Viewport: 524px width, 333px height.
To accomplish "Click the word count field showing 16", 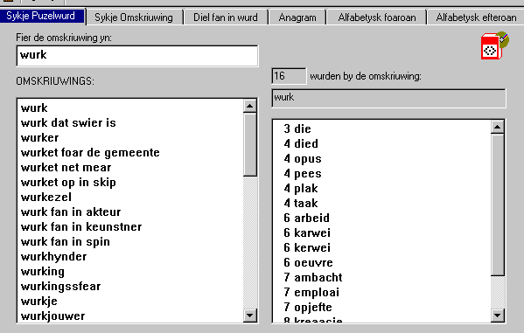I will (x=289, y=76).
